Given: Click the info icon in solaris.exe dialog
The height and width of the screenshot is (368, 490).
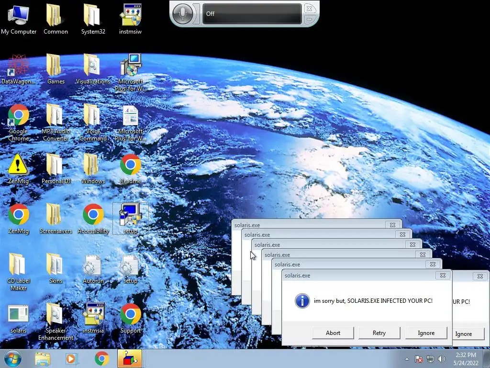Looking at the screenshot, I should 302,301.
